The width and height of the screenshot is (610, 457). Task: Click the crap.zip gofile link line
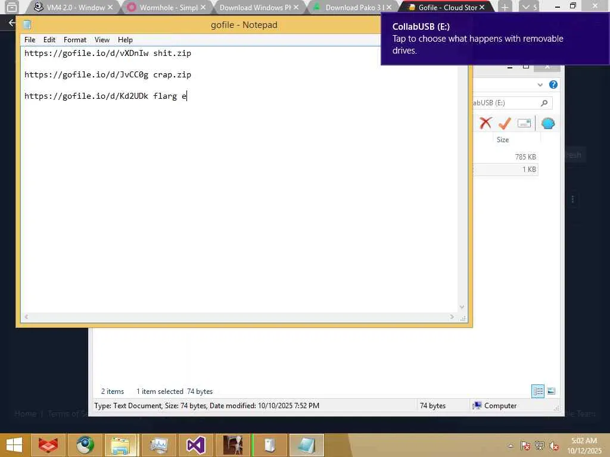point(108,74)
